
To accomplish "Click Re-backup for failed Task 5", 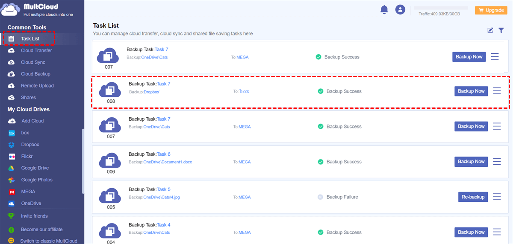I will [473, 197].
